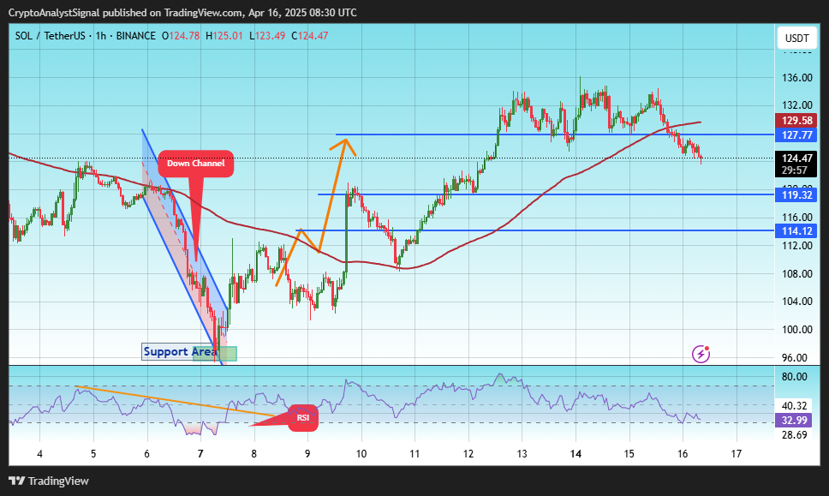829x496 pixels.
Task: Click the 132.00 price axis label
Action: (796, 105)
